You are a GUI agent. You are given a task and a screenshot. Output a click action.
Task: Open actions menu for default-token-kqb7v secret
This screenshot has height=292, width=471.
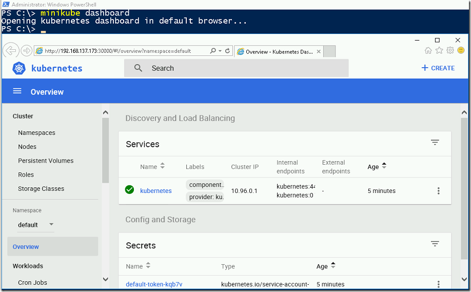pos(439,284)
